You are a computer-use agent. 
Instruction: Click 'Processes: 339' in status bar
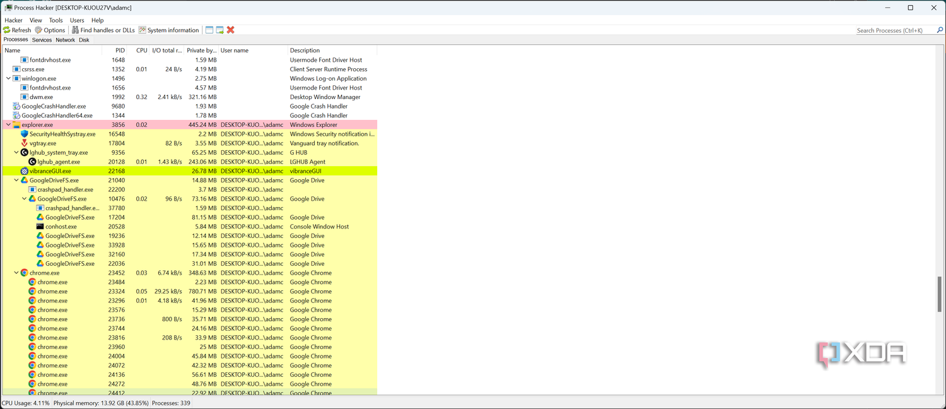pyautogui.click(x=171, y=403)
